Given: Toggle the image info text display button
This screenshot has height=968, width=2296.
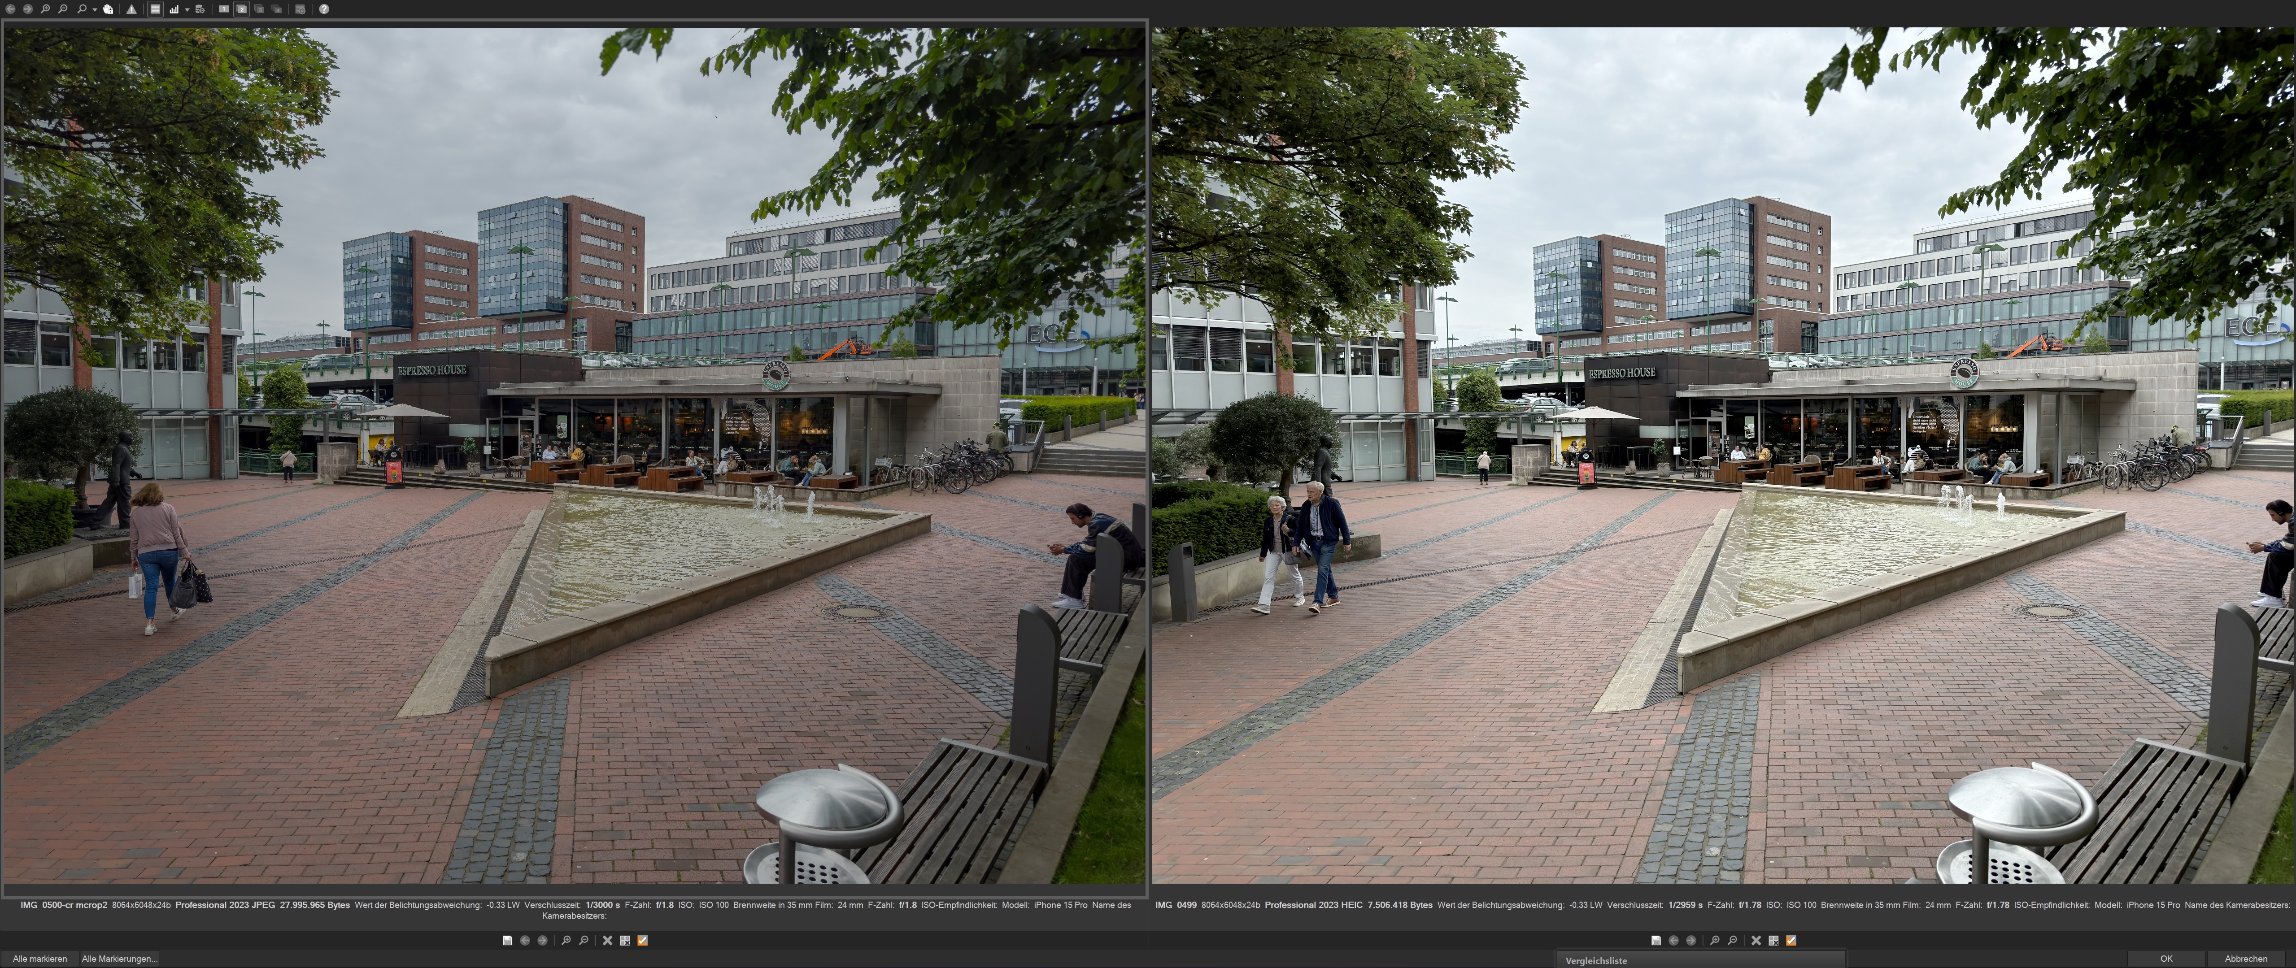Looking at the screenshot, I should (155, 9).
